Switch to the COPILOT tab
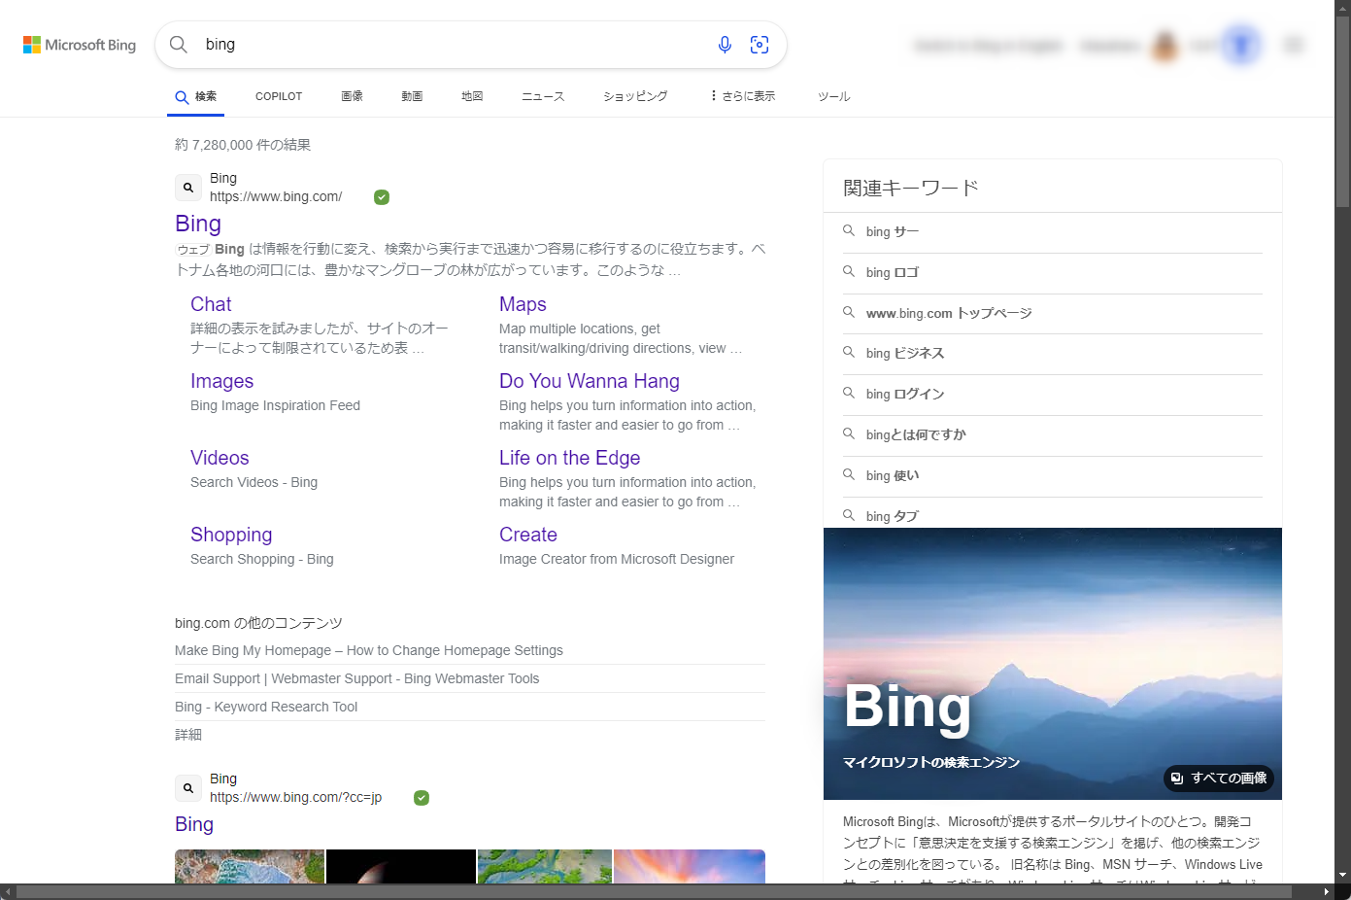Image resolution: width=1351 pixels, height=900 pixels. [279, 96]
